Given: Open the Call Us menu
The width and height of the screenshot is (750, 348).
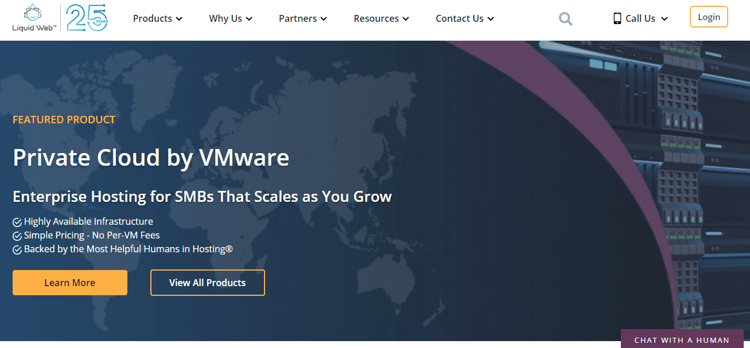Looking at the screenshot, I should [x=641, y=18].
